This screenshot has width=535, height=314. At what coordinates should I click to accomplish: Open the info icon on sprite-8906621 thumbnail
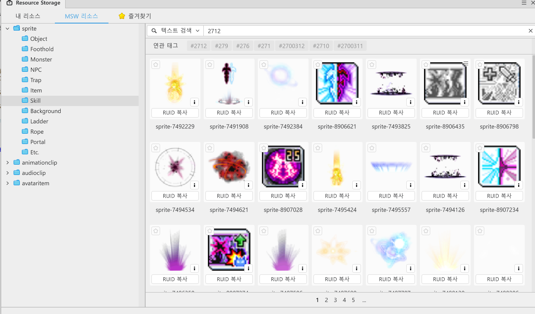point(356,102)
